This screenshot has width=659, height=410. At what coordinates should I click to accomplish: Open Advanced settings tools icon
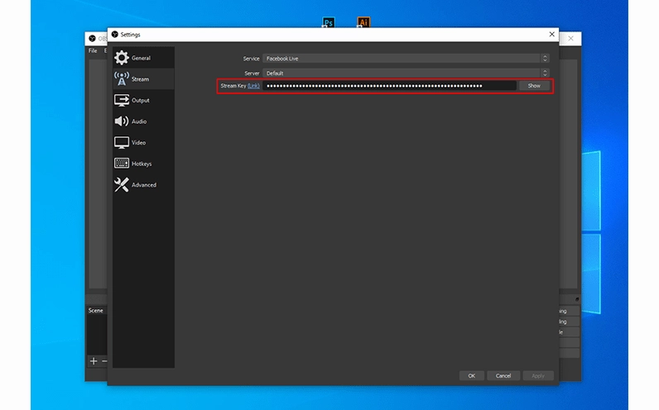[x=122, y=185]
